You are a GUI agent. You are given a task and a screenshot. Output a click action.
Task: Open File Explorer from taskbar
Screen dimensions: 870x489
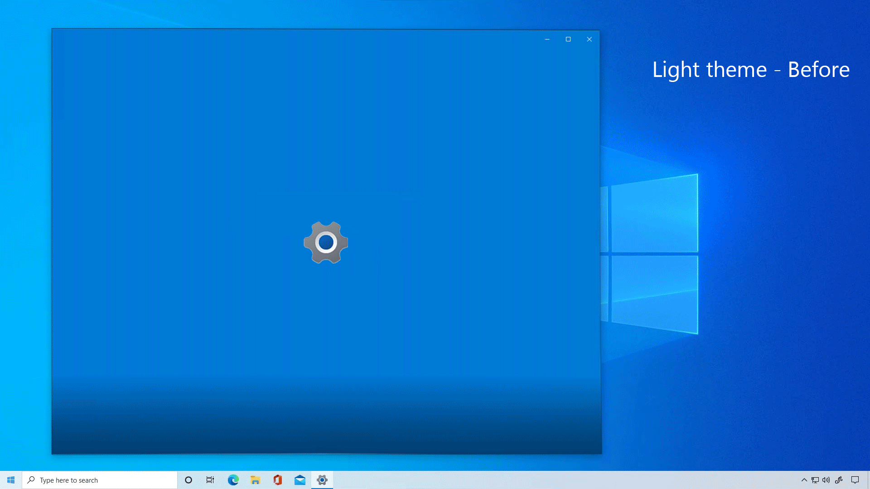click(x=255, y=479)
